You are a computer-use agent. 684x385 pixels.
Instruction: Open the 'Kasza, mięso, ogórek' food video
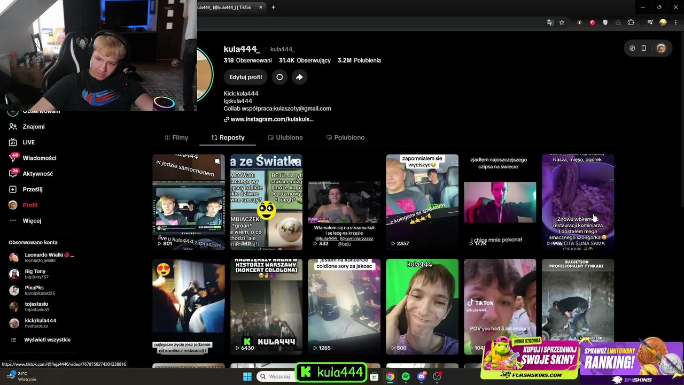click(578, 202)
